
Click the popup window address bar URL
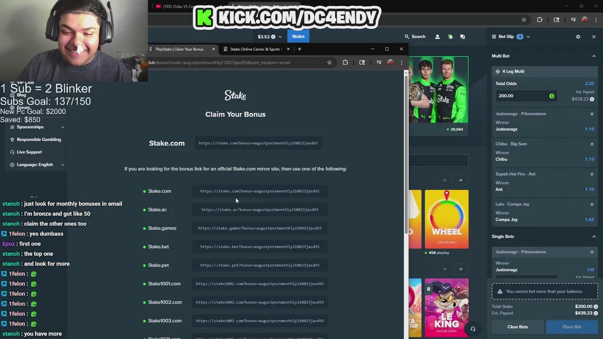[x=220, y=63]
